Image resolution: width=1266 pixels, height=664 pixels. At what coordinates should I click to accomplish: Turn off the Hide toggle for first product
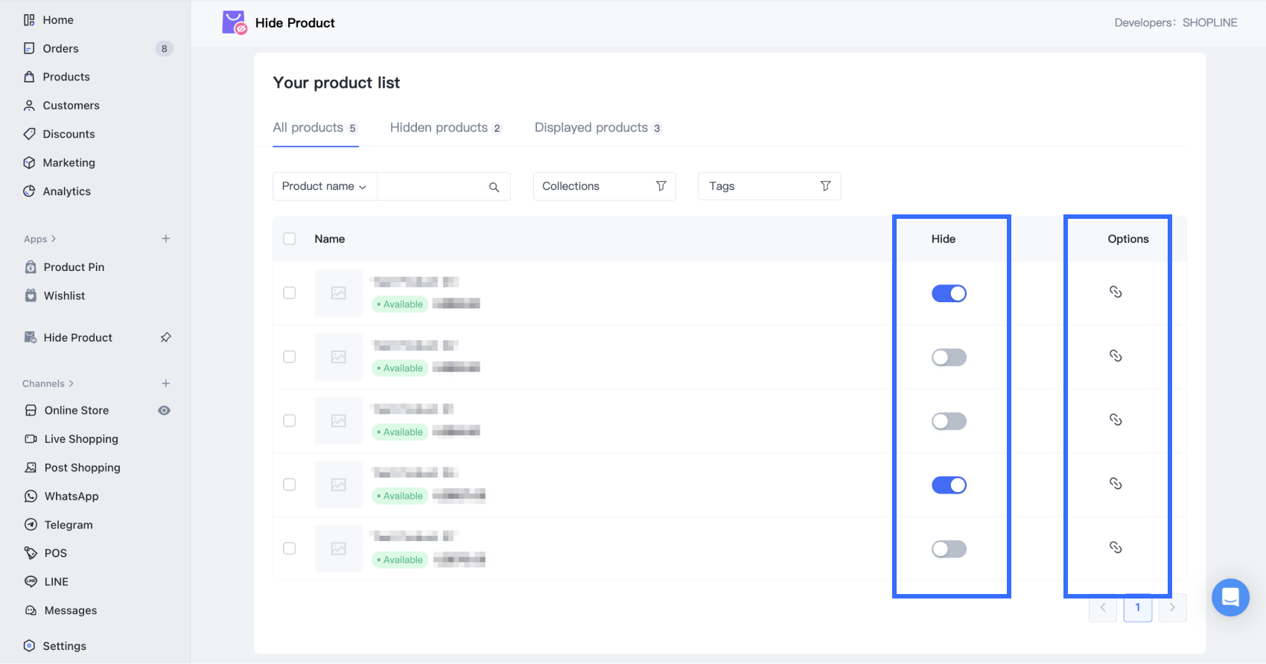[949, 293]
